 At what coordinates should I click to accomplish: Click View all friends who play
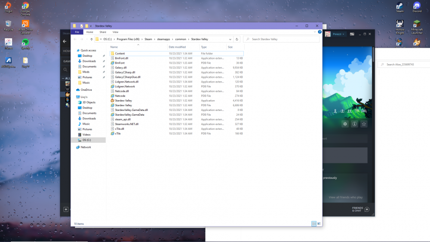pos(346,197)
